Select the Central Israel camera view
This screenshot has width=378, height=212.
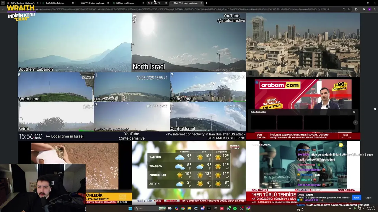point(208,117)
